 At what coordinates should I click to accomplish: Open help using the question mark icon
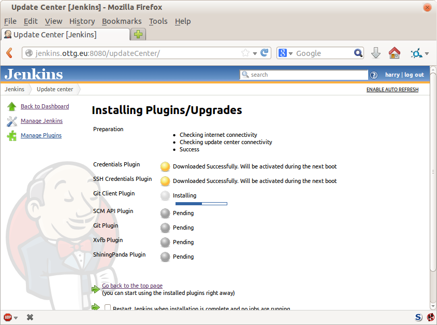374,75
